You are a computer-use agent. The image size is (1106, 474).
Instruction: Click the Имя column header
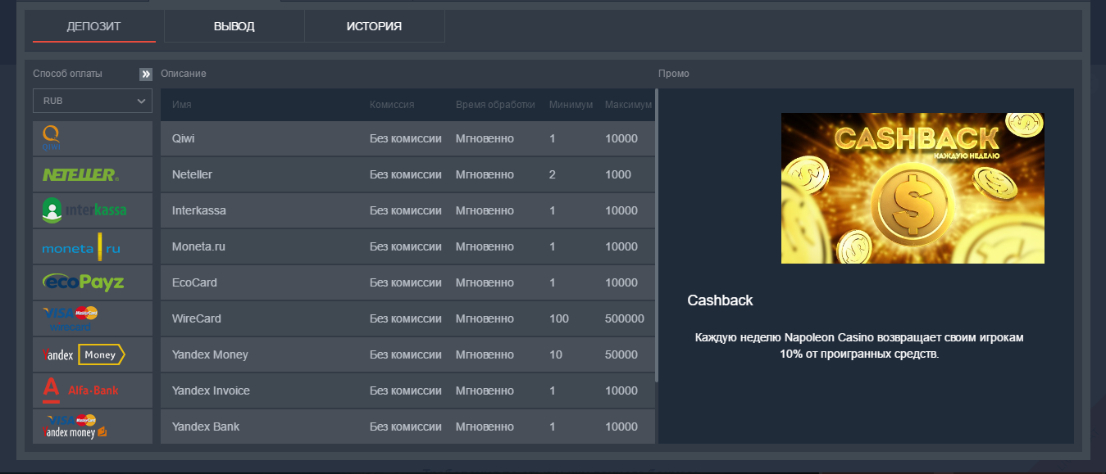182,105
